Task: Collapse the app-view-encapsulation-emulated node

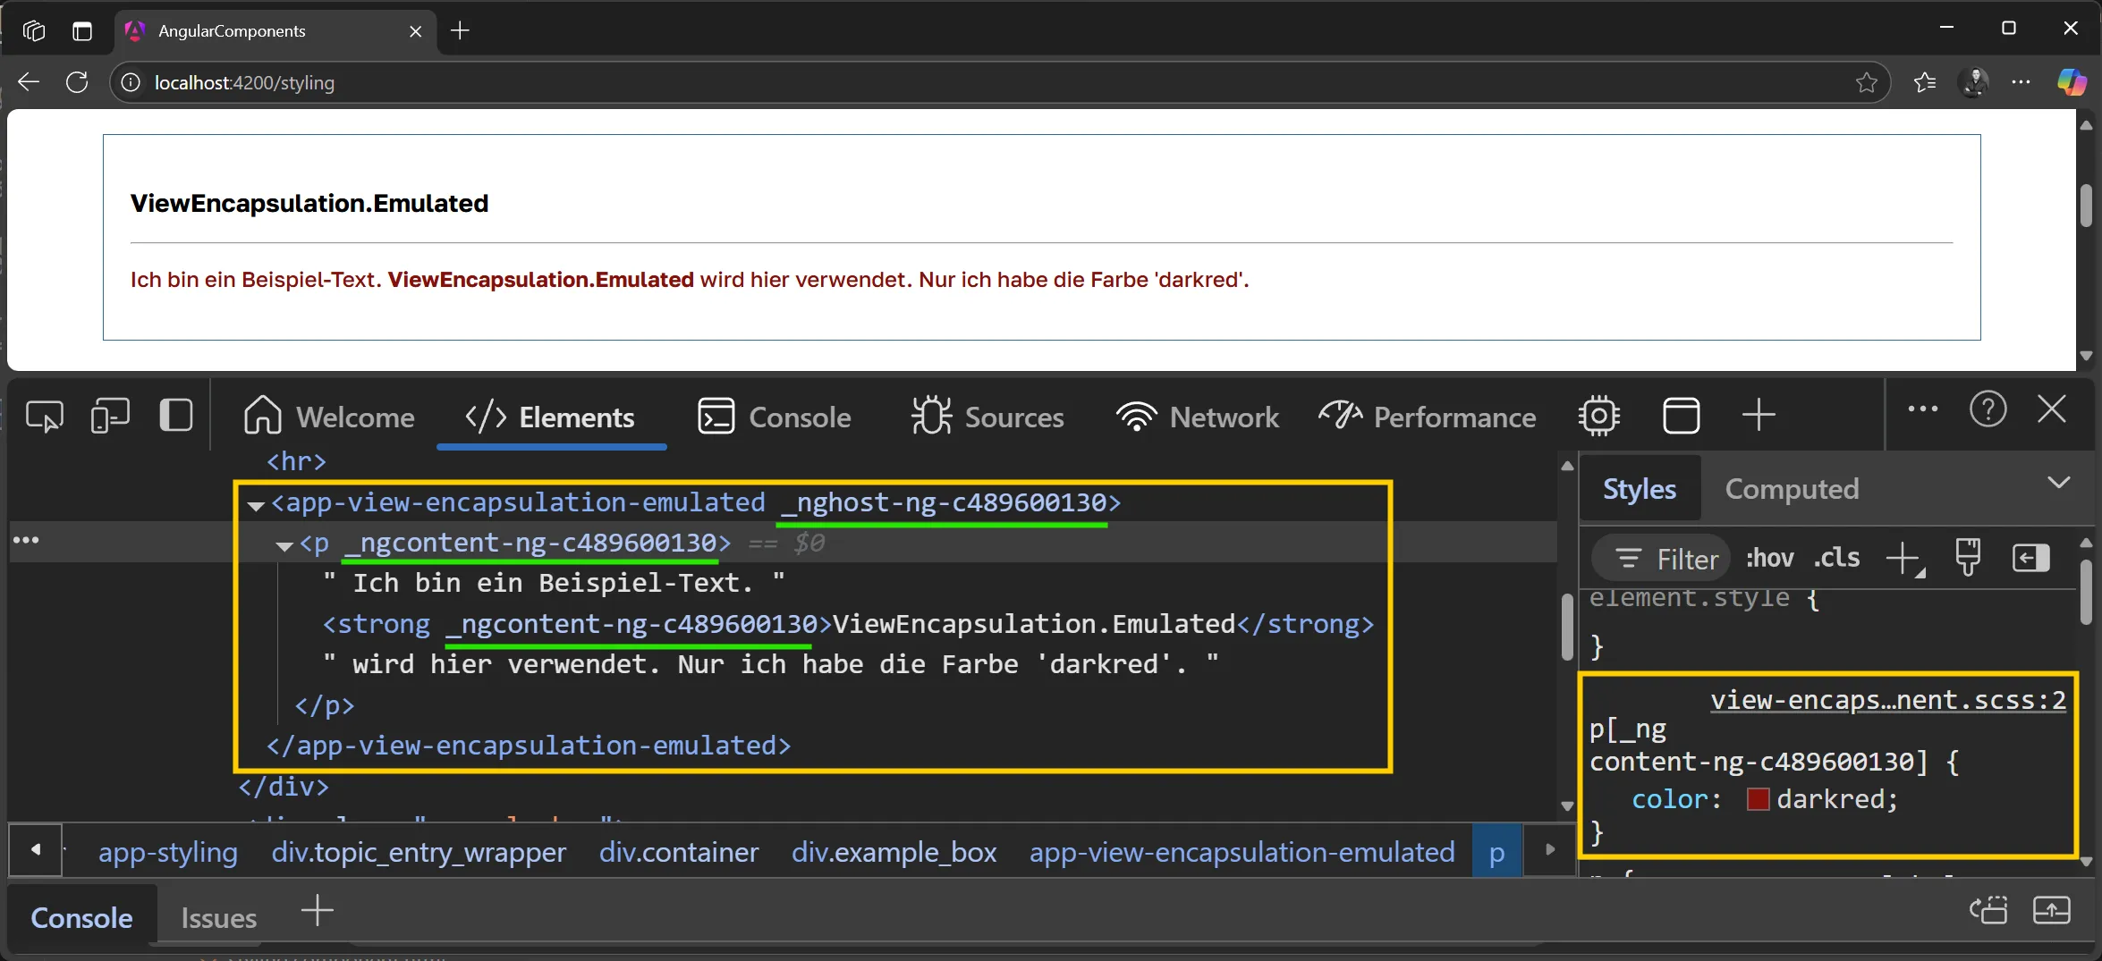Action: tap(256, 505)
